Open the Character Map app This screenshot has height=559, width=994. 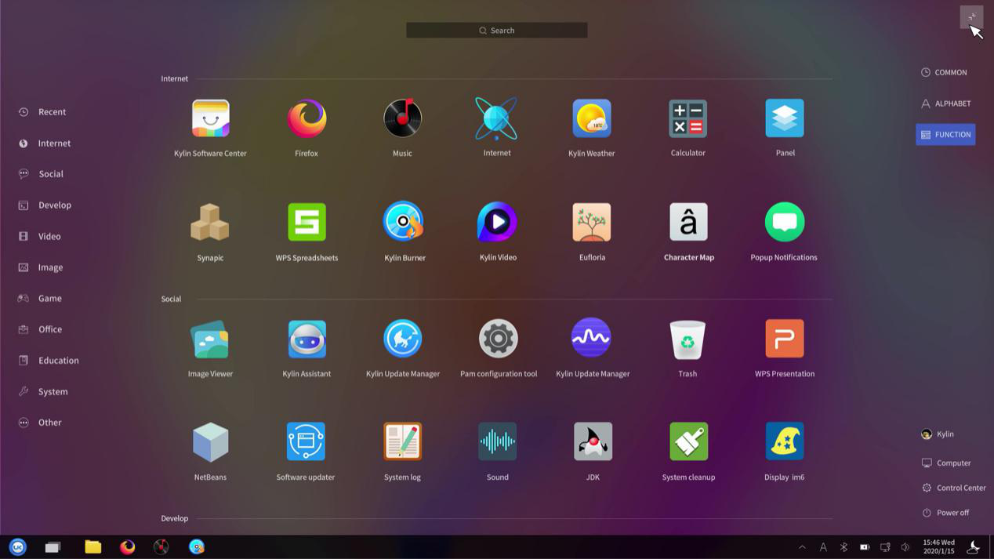click(688, 223)
